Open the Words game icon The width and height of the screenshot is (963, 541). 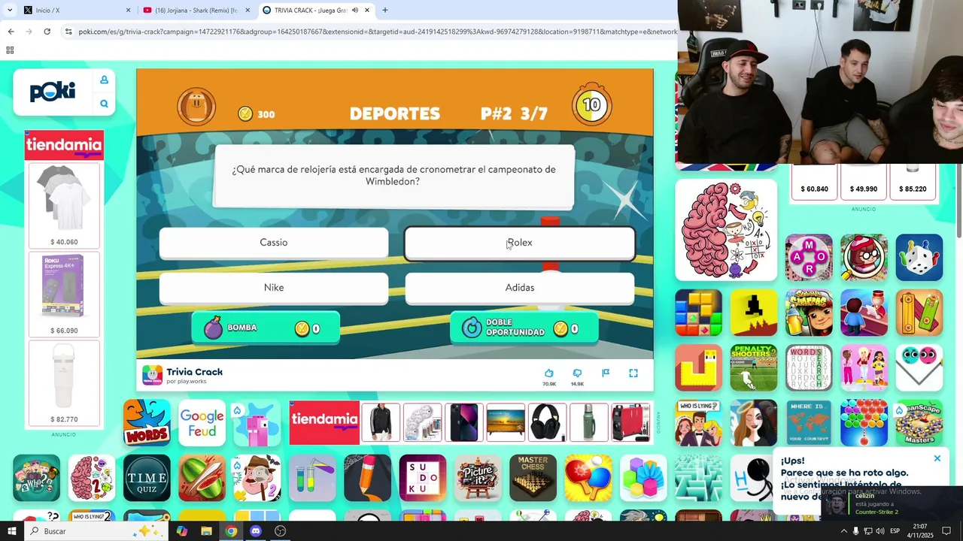pos(147,422)
